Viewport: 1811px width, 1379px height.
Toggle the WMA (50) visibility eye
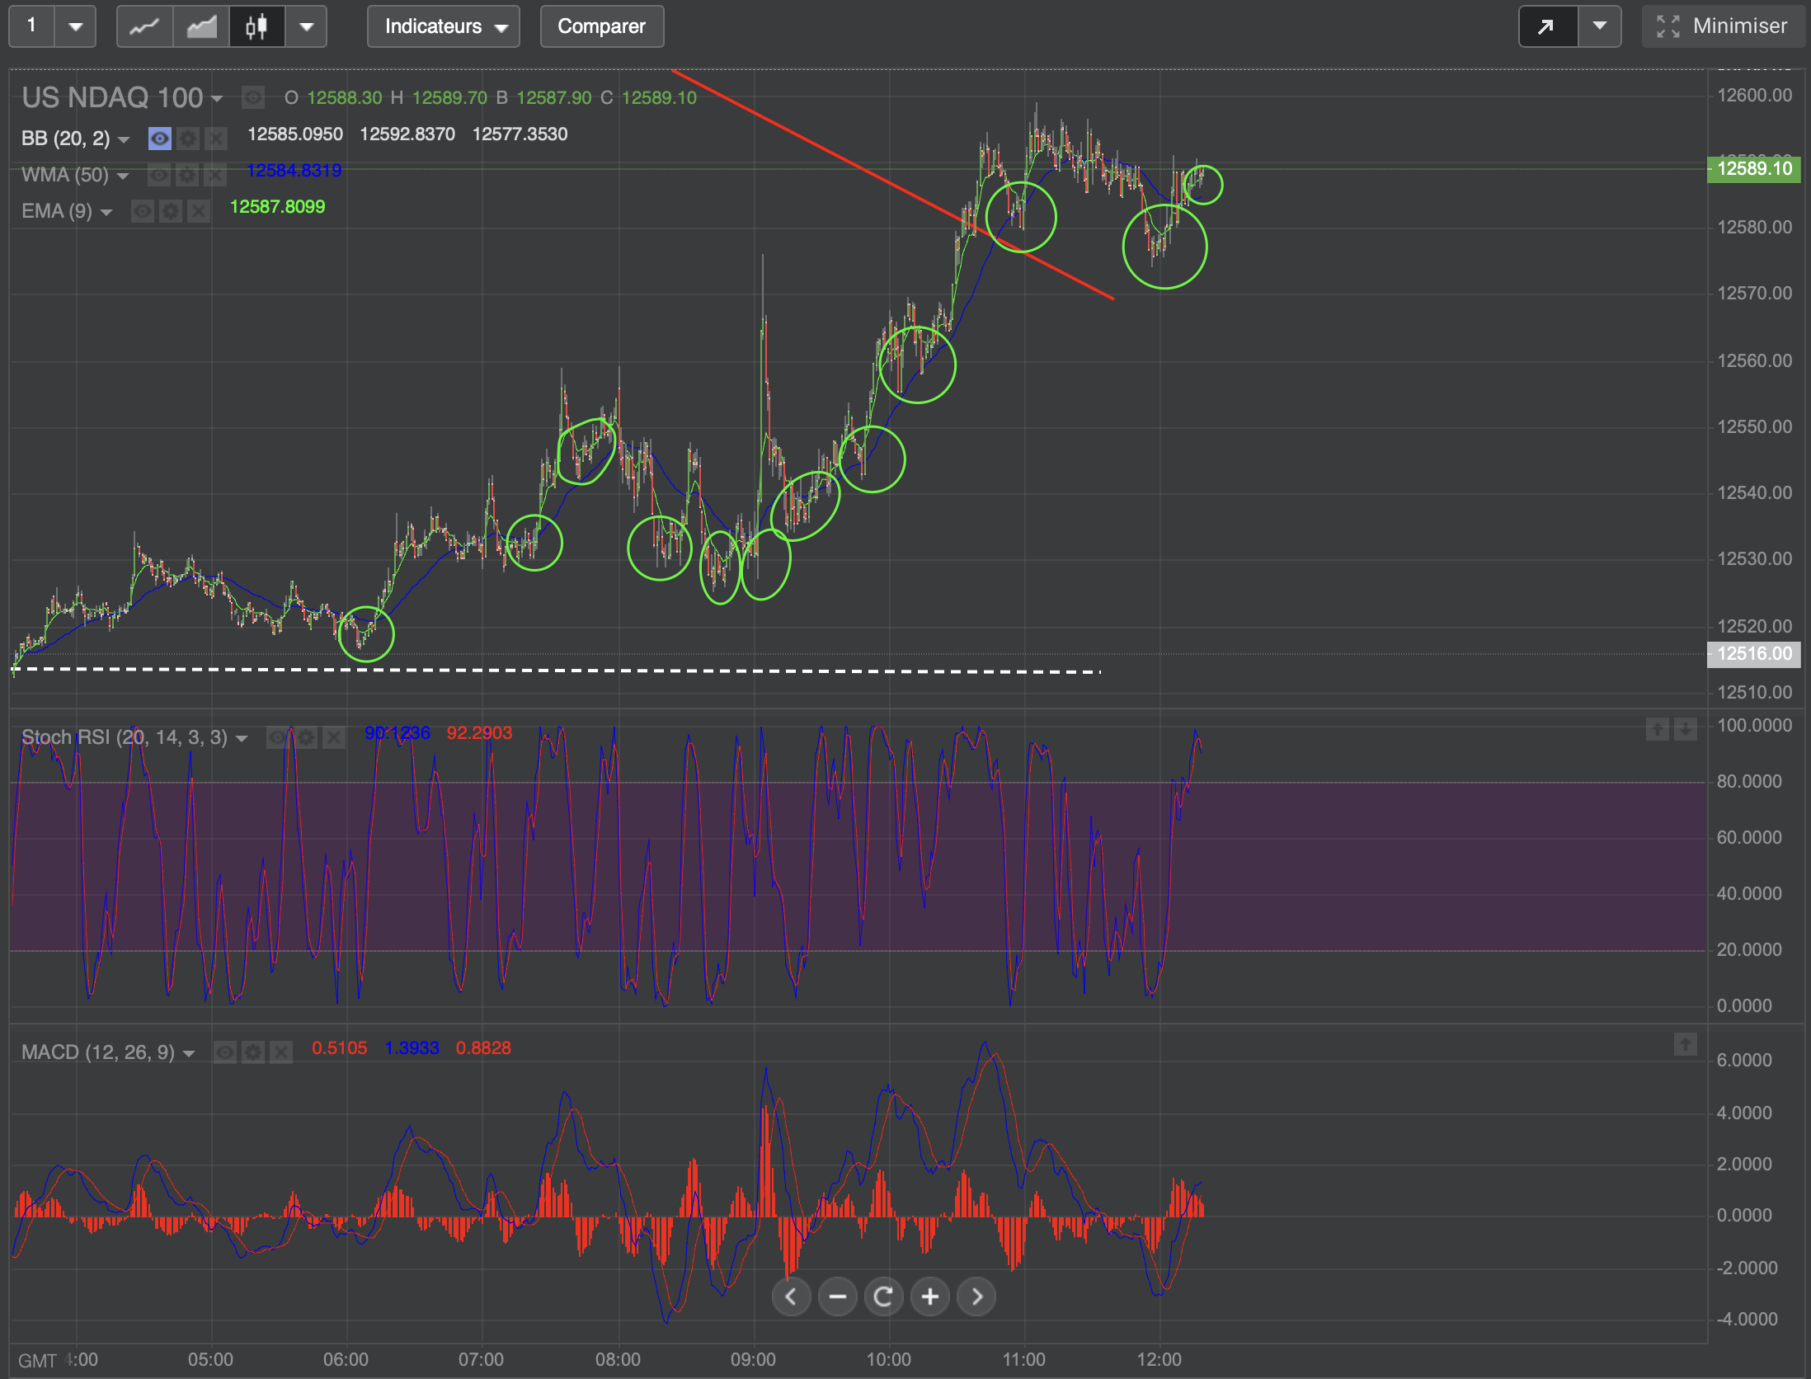pos(159,175)
